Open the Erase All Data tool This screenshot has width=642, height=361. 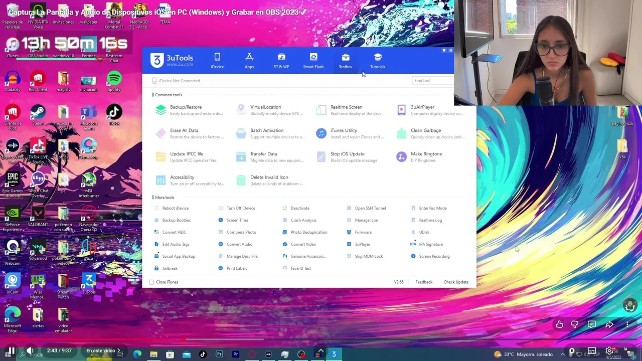point(189,133)
